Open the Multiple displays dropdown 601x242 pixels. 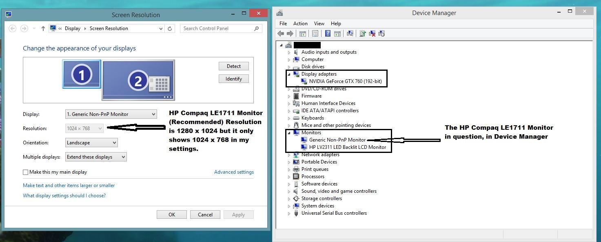pos(96,157)
